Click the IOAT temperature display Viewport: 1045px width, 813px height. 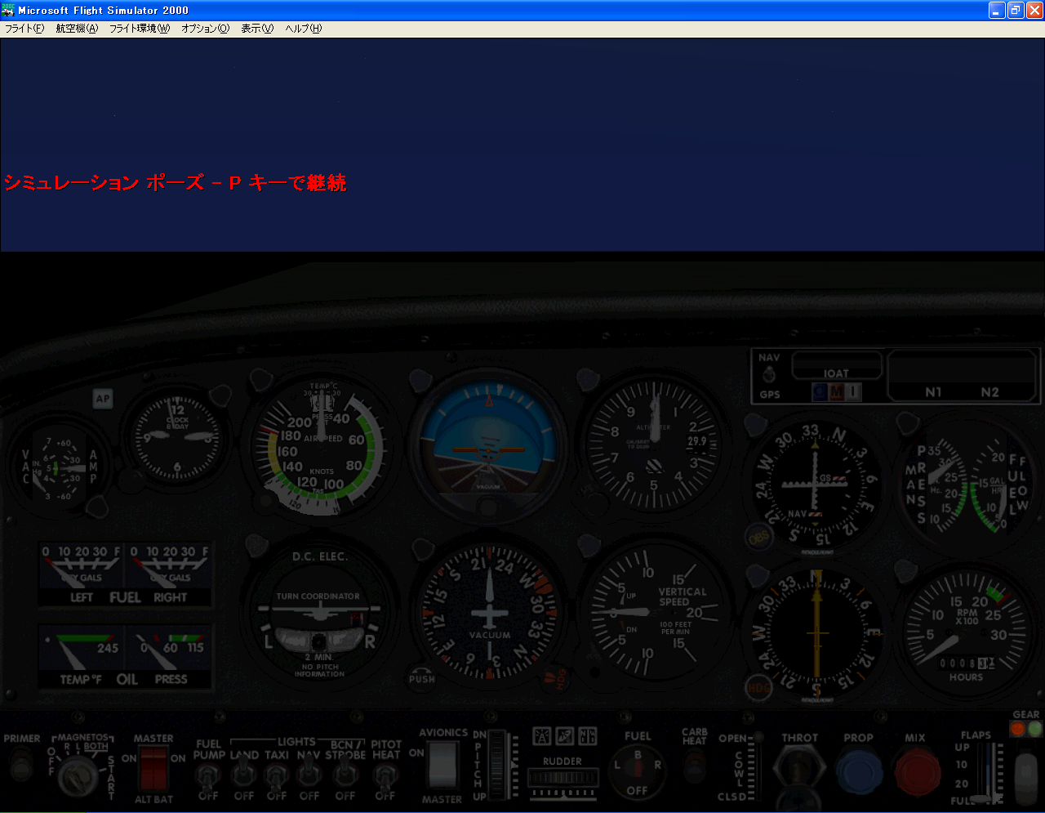click(837, 365)
